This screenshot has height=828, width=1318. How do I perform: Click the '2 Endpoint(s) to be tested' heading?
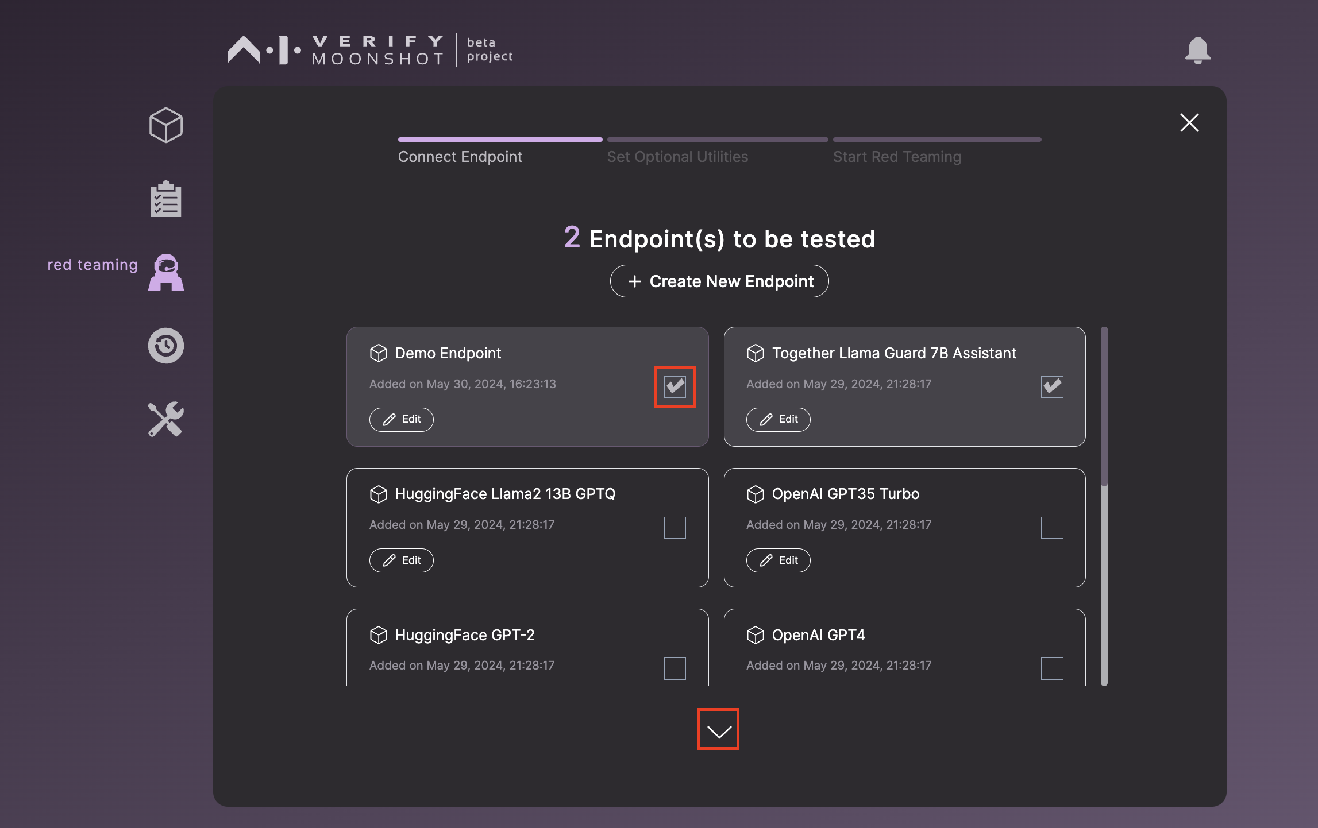[719, 238]
